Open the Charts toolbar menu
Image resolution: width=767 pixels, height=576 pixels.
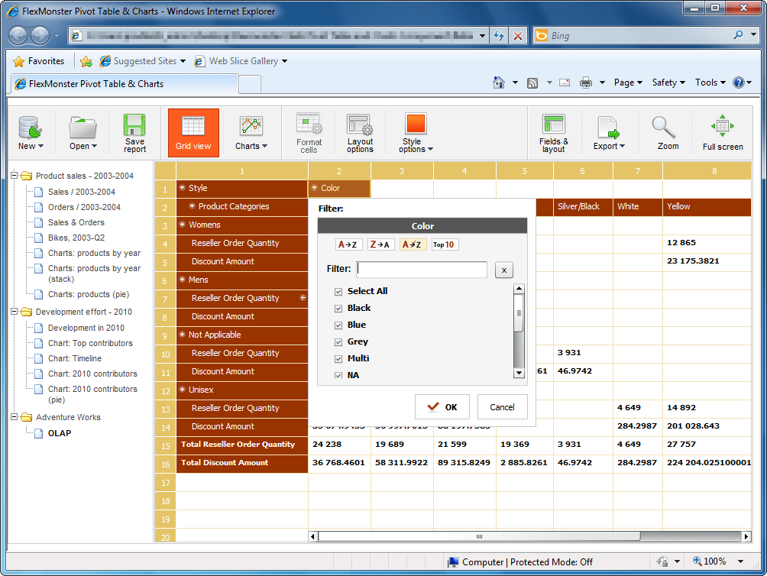pyautogui.click(x=251, y=133)
